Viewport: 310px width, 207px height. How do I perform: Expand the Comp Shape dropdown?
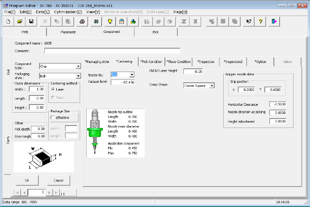[212, 86]
